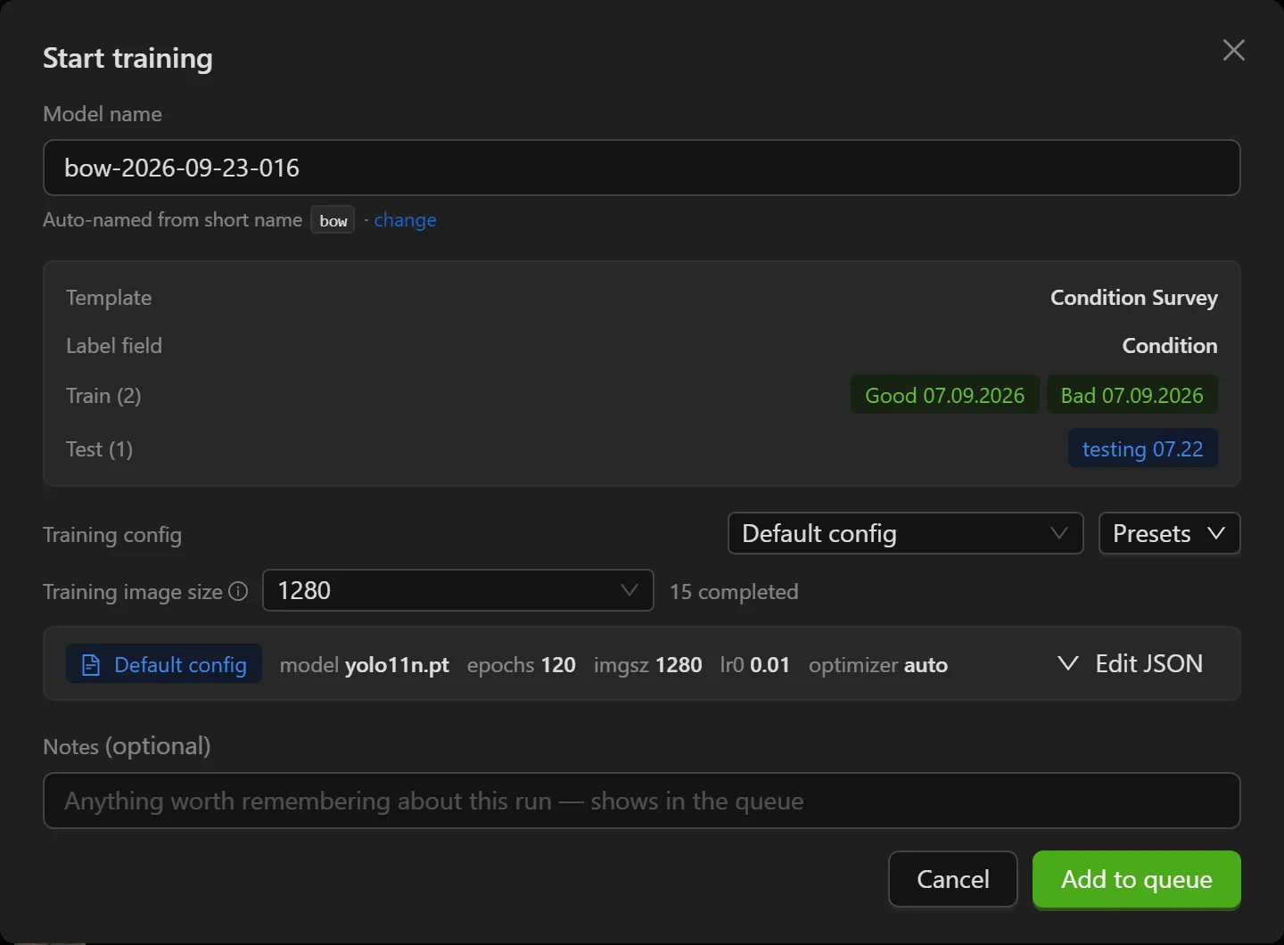Open the Default config dropdown

[905, 533]
